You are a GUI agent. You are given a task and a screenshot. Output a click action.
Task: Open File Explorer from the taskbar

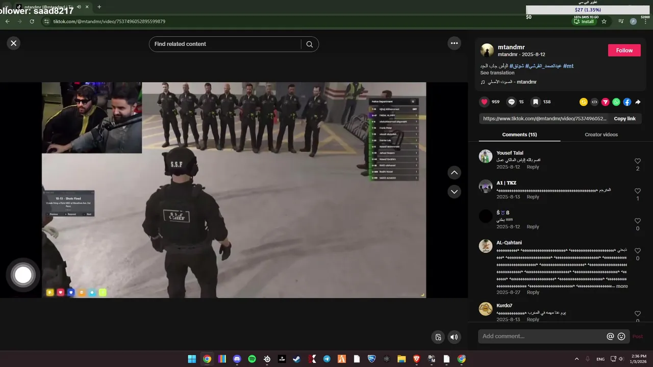pos(401,359)
